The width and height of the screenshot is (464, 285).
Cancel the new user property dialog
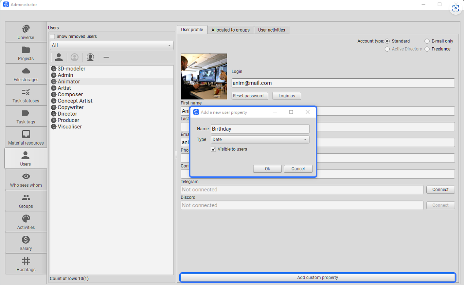point(298,169)
